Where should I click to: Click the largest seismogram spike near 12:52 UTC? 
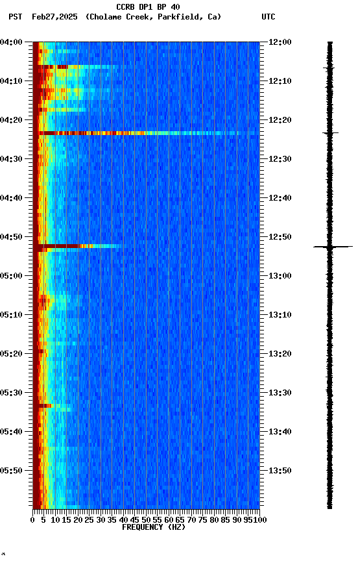(x=333, y=247)
